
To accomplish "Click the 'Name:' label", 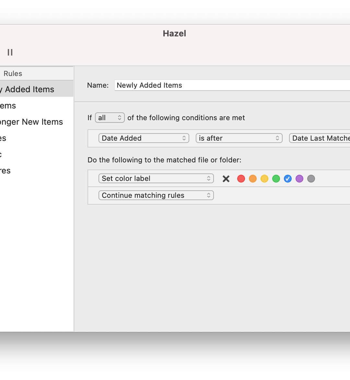I will (x=98, y=85).
